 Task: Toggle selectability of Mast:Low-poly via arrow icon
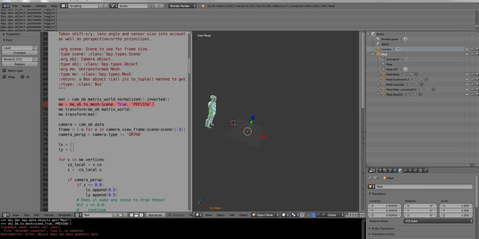(472, 85)
